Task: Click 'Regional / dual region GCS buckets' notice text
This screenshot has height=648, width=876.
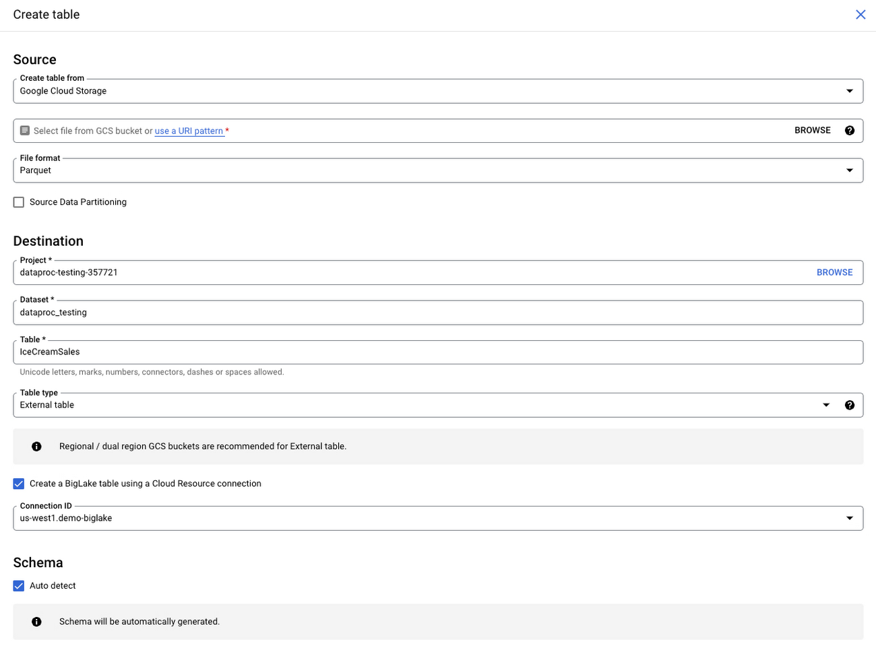Action: point(203,447)
